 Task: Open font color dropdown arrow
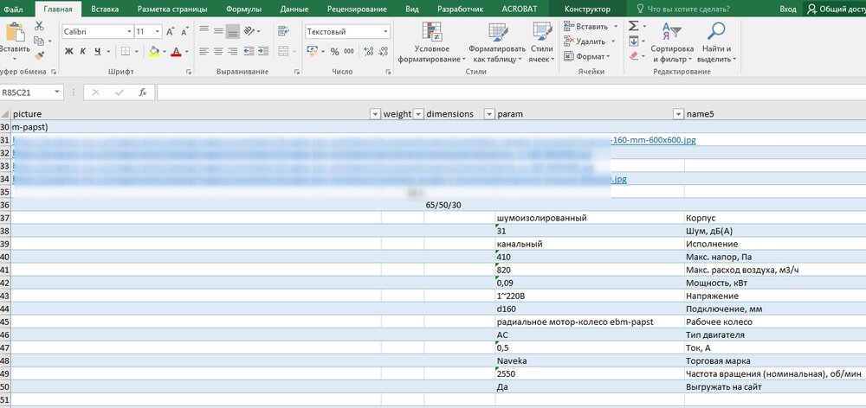[187, 52]
